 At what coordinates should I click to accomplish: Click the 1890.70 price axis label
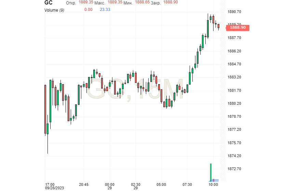point(235,12)
